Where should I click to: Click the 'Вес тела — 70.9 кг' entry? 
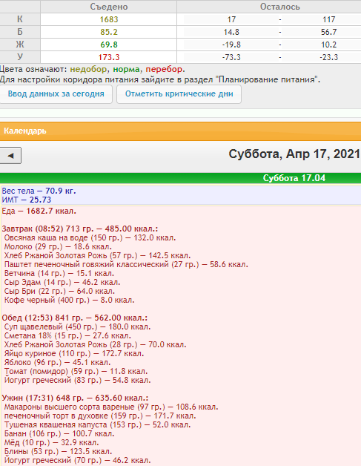[x=39, y=191]
